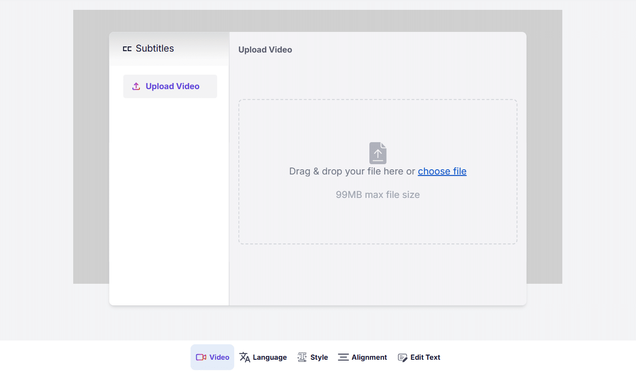Click the Alignment lines icon
The width and height of the screenshot is (636, 371).
pos(343,357)
